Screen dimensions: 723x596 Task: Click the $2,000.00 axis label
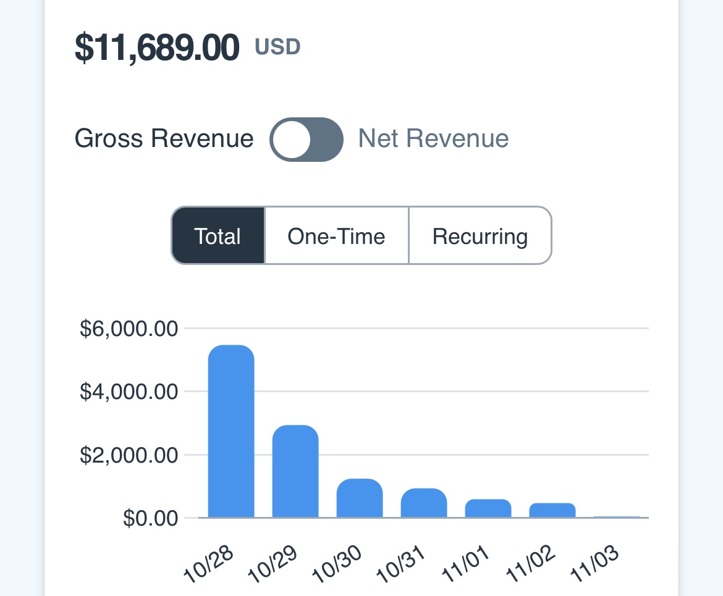coord(129,455)
